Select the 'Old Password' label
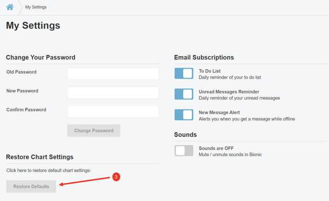Viewport: 329px width, 201px height. [x=22, y=72]
